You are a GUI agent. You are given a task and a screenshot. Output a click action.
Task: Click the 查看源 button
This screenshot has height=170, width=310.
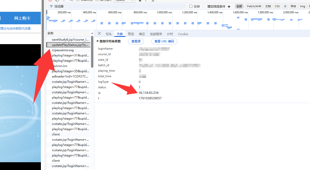[136, 41]
